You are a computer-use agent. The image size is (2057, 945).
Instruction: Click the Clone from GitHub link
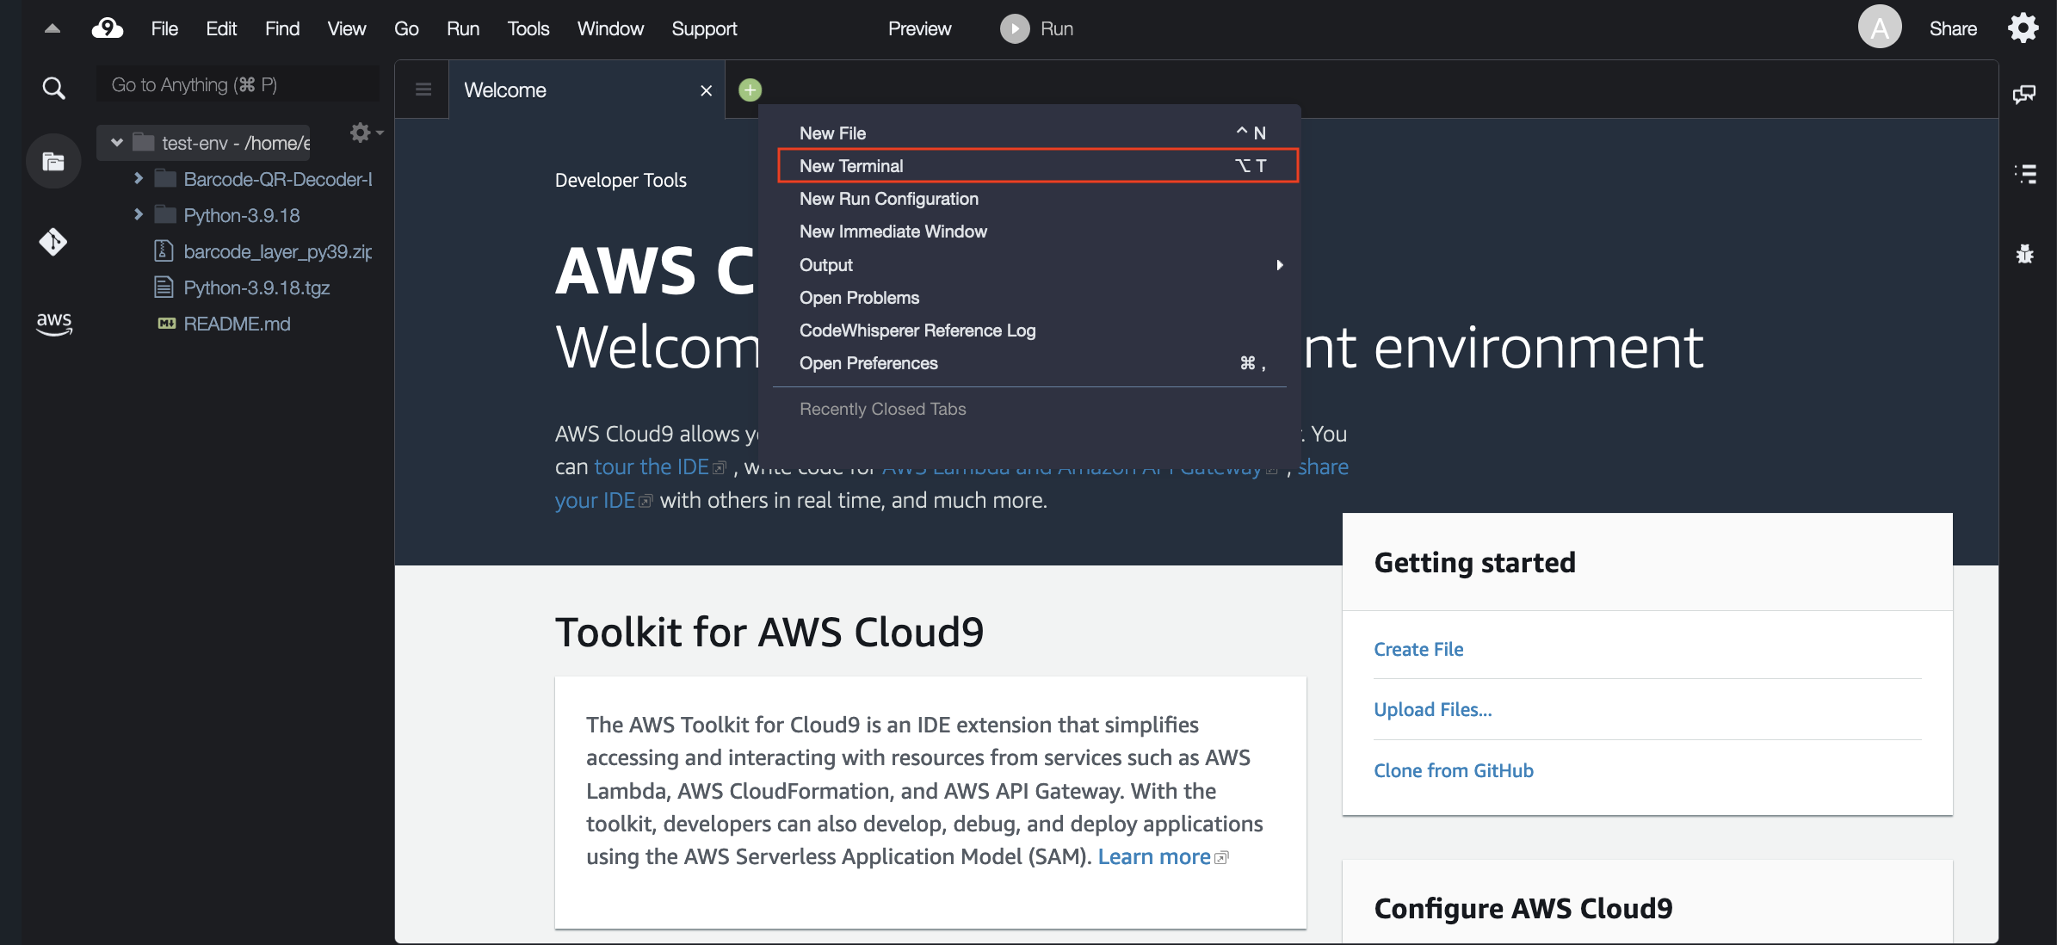click(x=1453, y=770)
